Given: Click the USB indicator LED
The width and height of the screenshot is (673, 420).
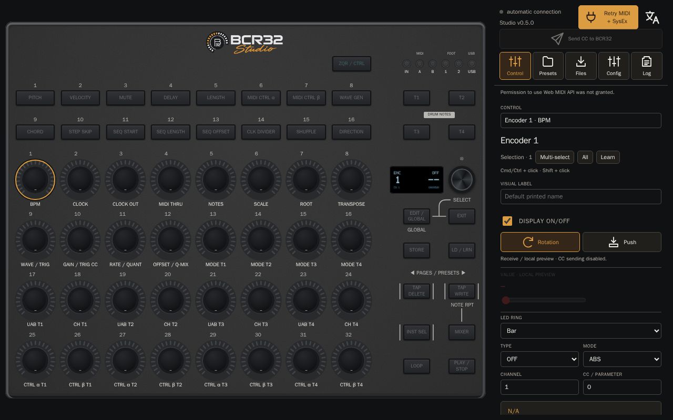Looking at the screenshot, I should [472, 64].
